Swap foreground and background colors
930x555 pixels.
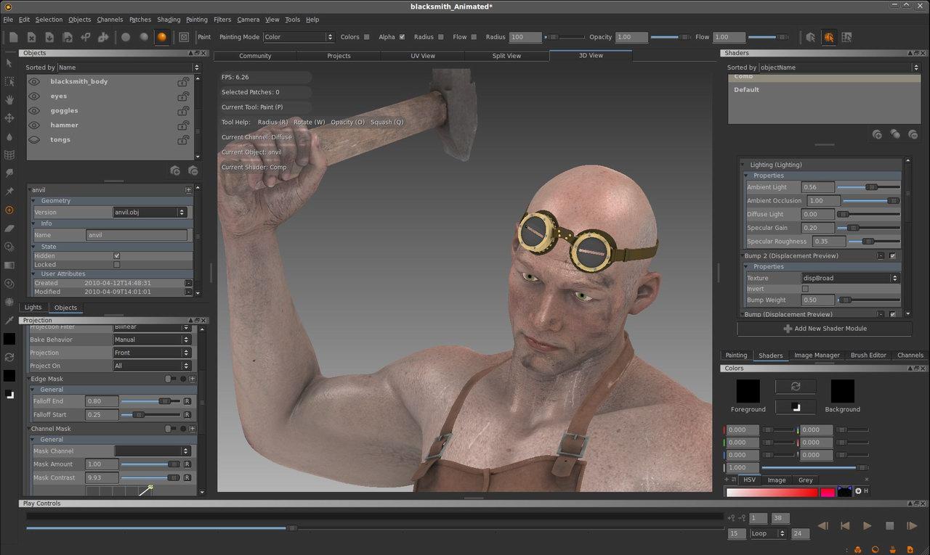[x=796, y=387]
